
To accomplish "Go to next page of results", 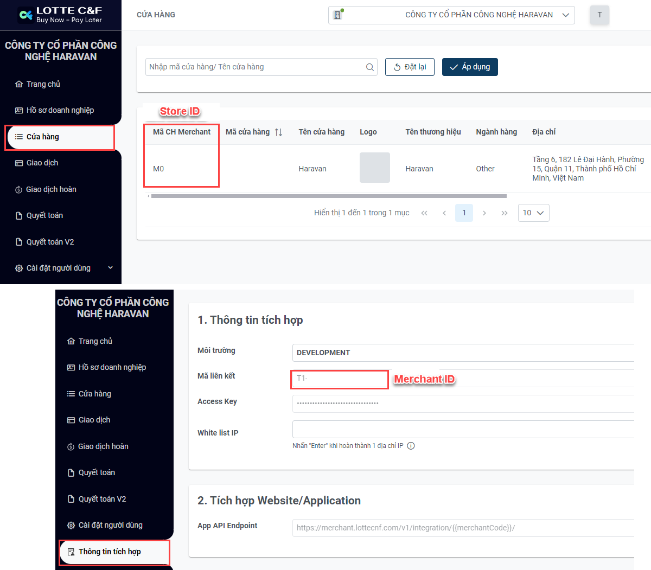I will click(x=484, y=213).
